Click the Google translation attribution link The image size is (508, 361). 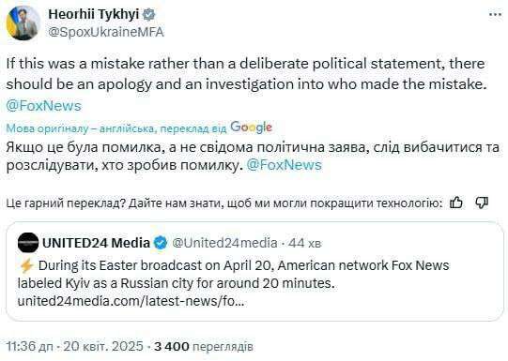139,128
